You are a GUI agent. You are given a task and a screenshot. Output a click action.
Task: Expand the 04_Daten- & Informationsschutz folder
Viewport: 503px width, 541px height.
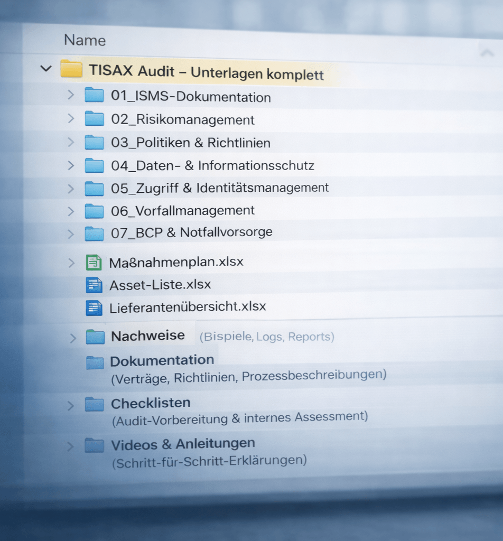[x=71, y=165]
